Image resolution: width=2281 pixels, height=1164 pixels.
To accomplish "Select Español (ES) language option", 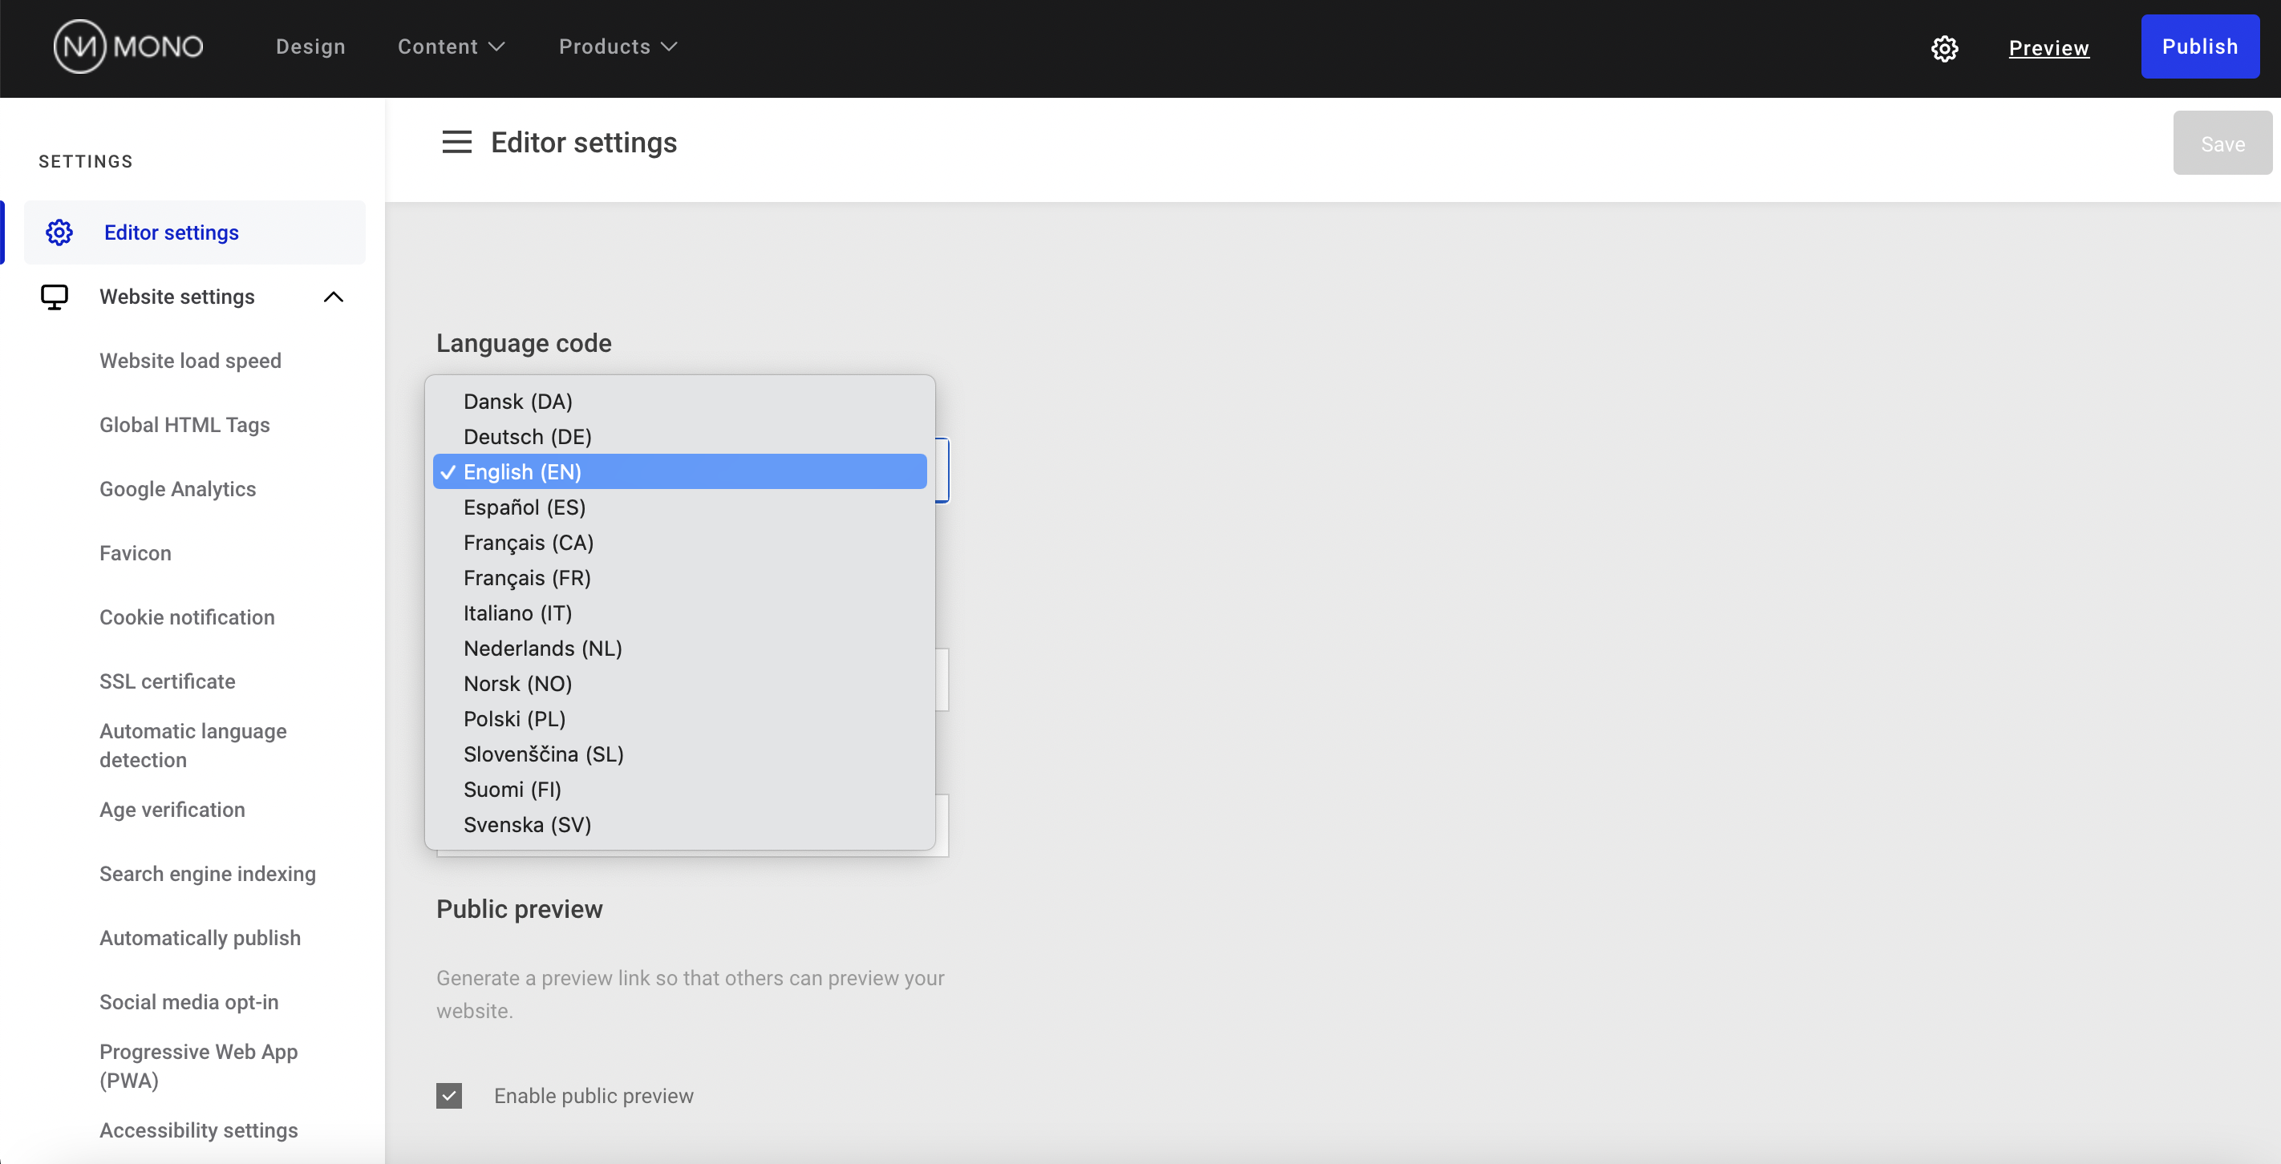I will coord(679,507).
